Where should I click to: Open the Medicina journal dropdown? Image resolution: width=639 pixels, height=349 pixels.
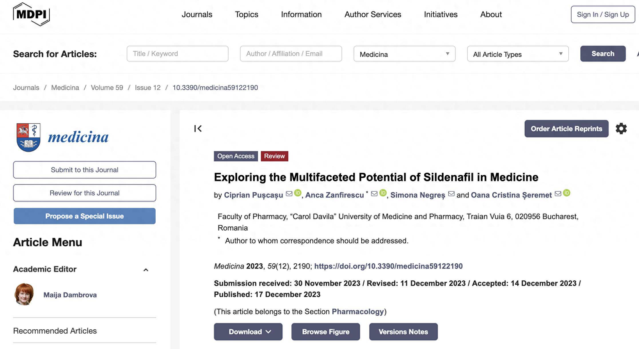click(x=404, y=54)
